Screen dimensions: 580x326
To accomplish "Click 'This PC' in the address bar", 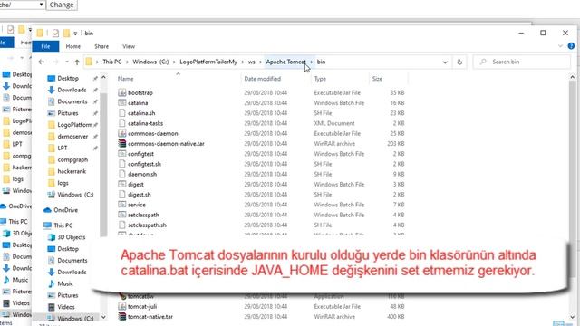I will 112,62.
